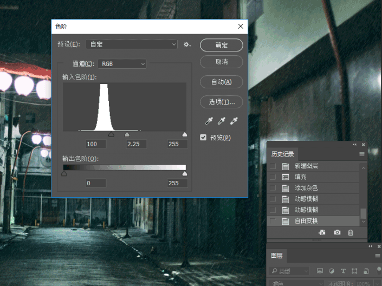
Task: Apply auto levels with 自动(A) button
Action: tap(222, 82)
